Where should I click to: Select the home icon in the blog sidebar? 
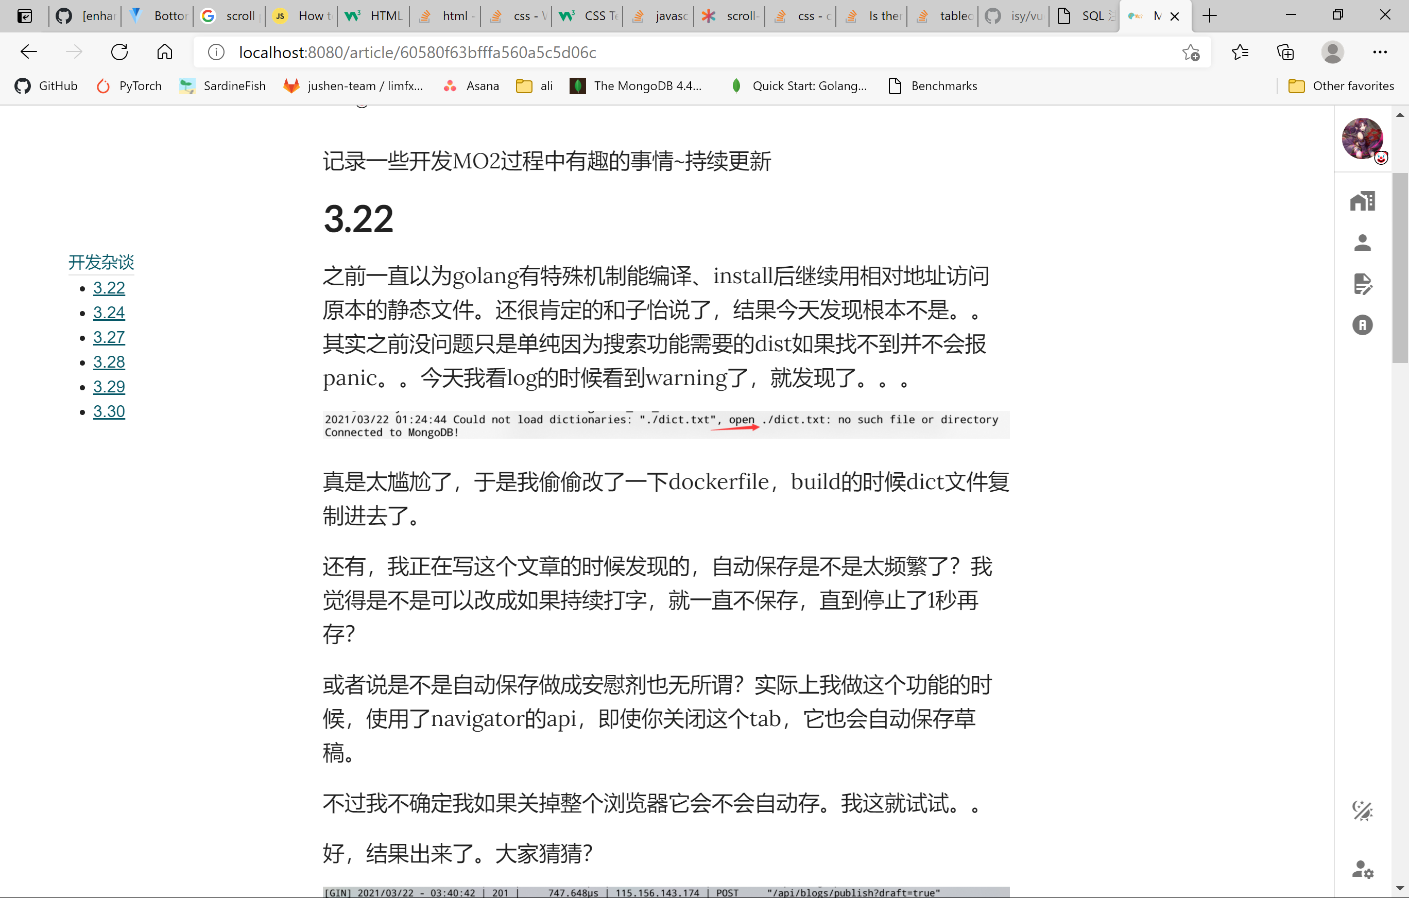point(1363,201)
